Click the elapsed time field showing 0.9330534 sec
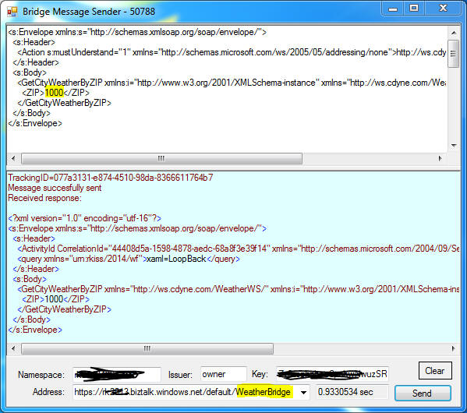Image resolution: width=467 pixels, height=413 pixels. pos(352,392)
